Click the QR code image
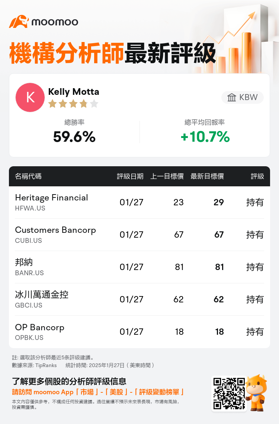The image size is (279, 424). click(x=229, y=394)
